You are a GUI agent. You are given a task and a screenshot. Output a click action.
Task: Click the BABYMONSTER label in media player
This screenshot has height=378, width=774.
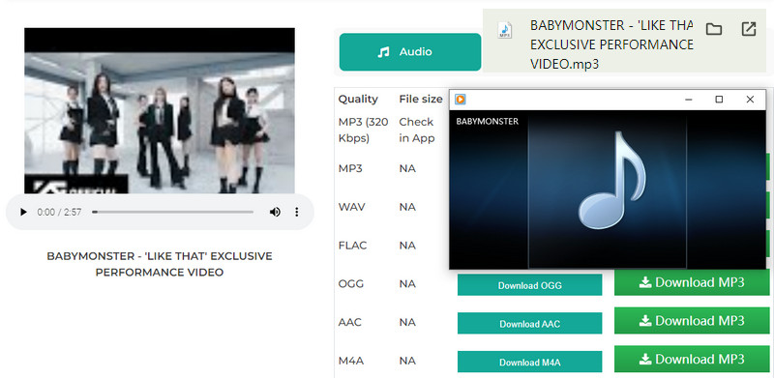pyautogui.click(x=488, y=122)
